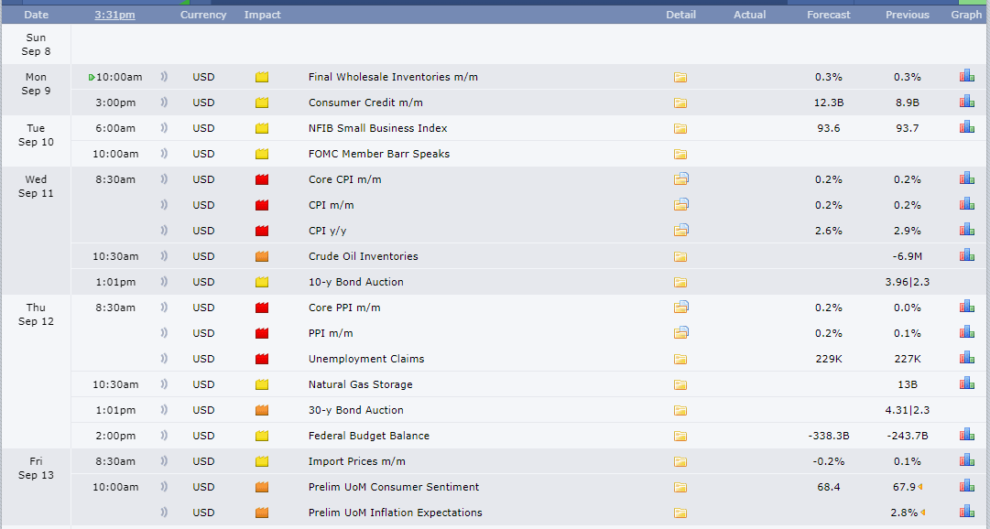Select the NFIB Small Business Index event name
The width and height of the screenshot is (990, 529).
click(377, 128)
